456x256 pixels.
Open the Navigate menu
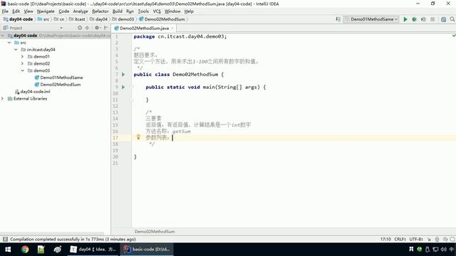coord(46,11)
